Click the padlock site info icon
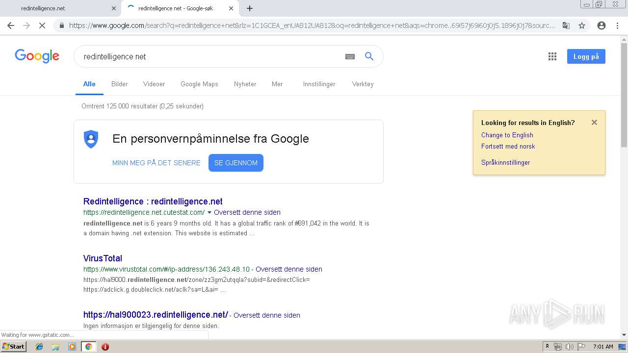 [61, 25]
